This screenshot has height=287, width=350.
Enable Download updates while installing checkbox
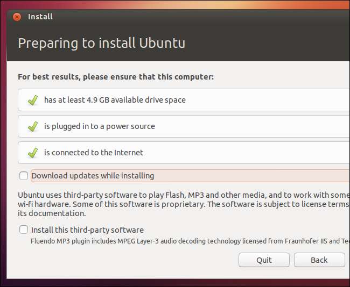pos(24,176)
